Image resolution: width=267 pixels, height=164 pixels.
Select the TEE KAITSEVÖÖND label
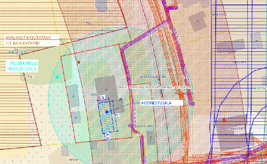pos(23,43)
